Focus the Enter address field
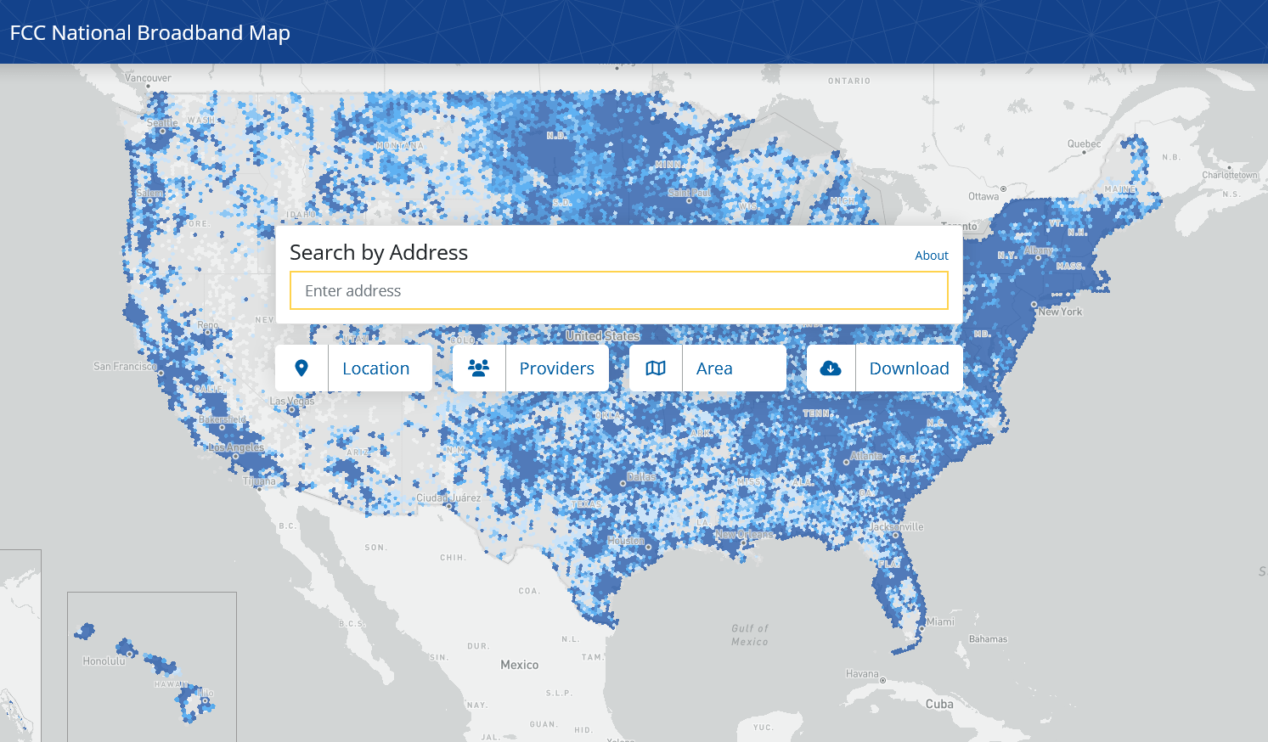Viewport: 1268px width, 742px height. (619, 290)
